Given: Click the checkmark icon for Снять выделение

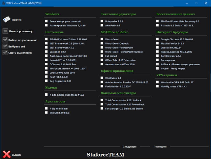Looking at the screenshot, I should [x=5, y=52].
